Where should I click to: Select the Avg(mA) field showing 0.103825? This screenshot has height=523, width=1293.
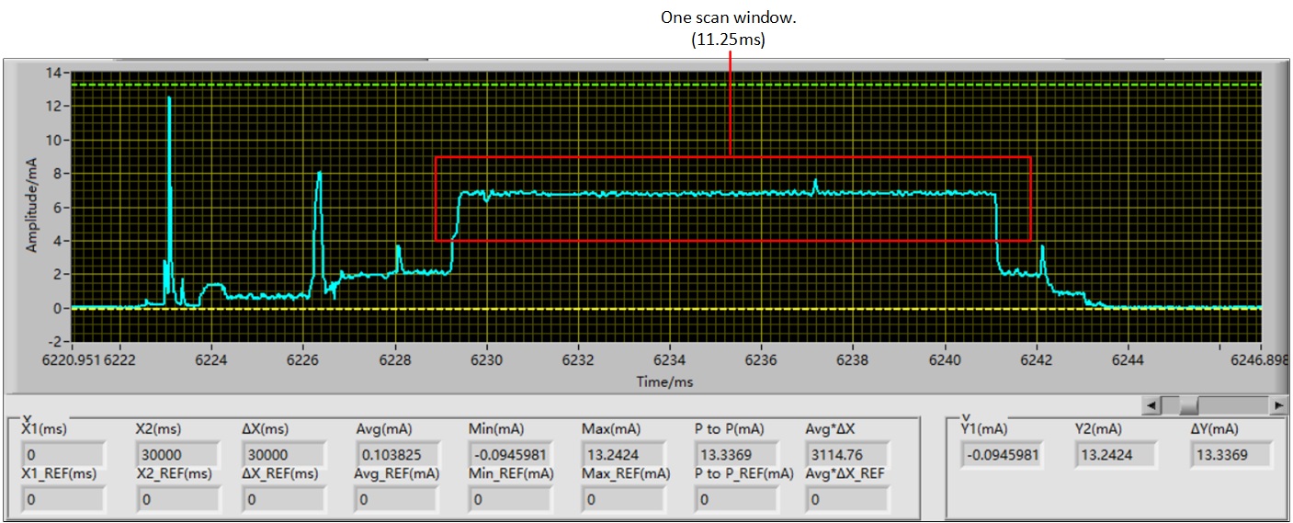pyautogui.click(x=398, y=455)
